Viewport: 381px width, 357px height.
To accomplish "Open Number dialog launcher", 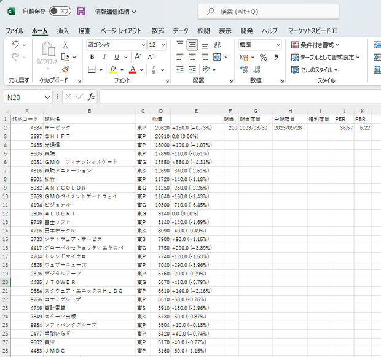I will [281, 80].
